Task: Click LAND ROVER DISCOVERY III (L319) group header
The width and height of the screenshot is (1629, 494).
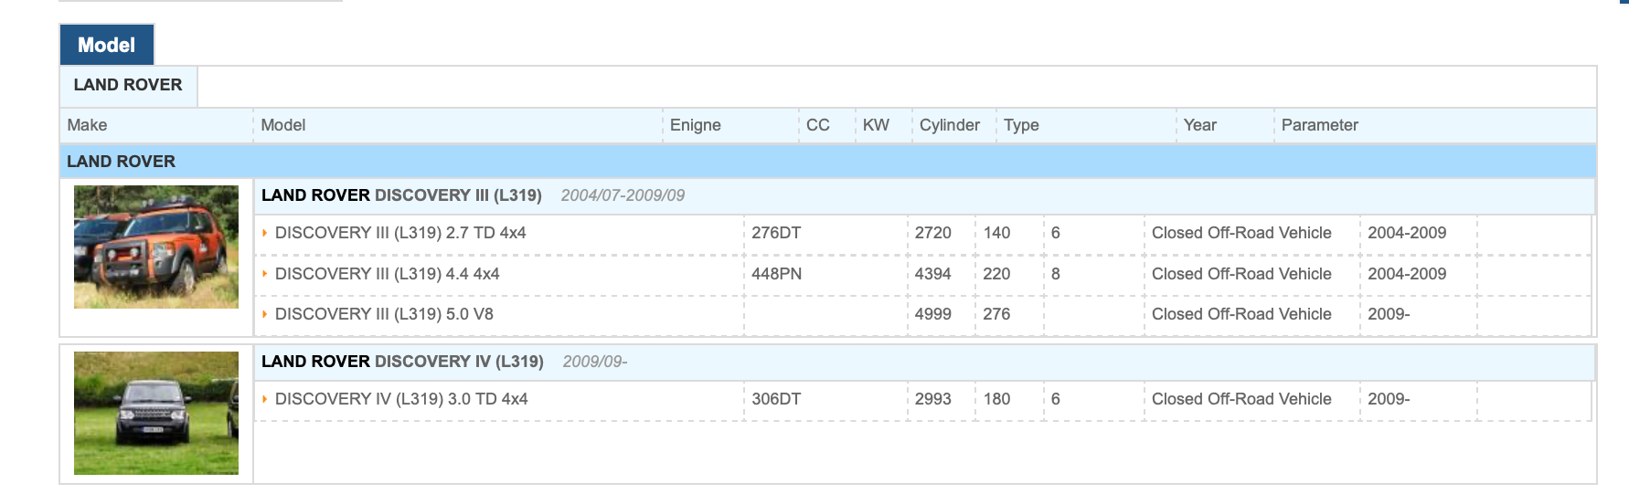Action: [x=401, y=195]
